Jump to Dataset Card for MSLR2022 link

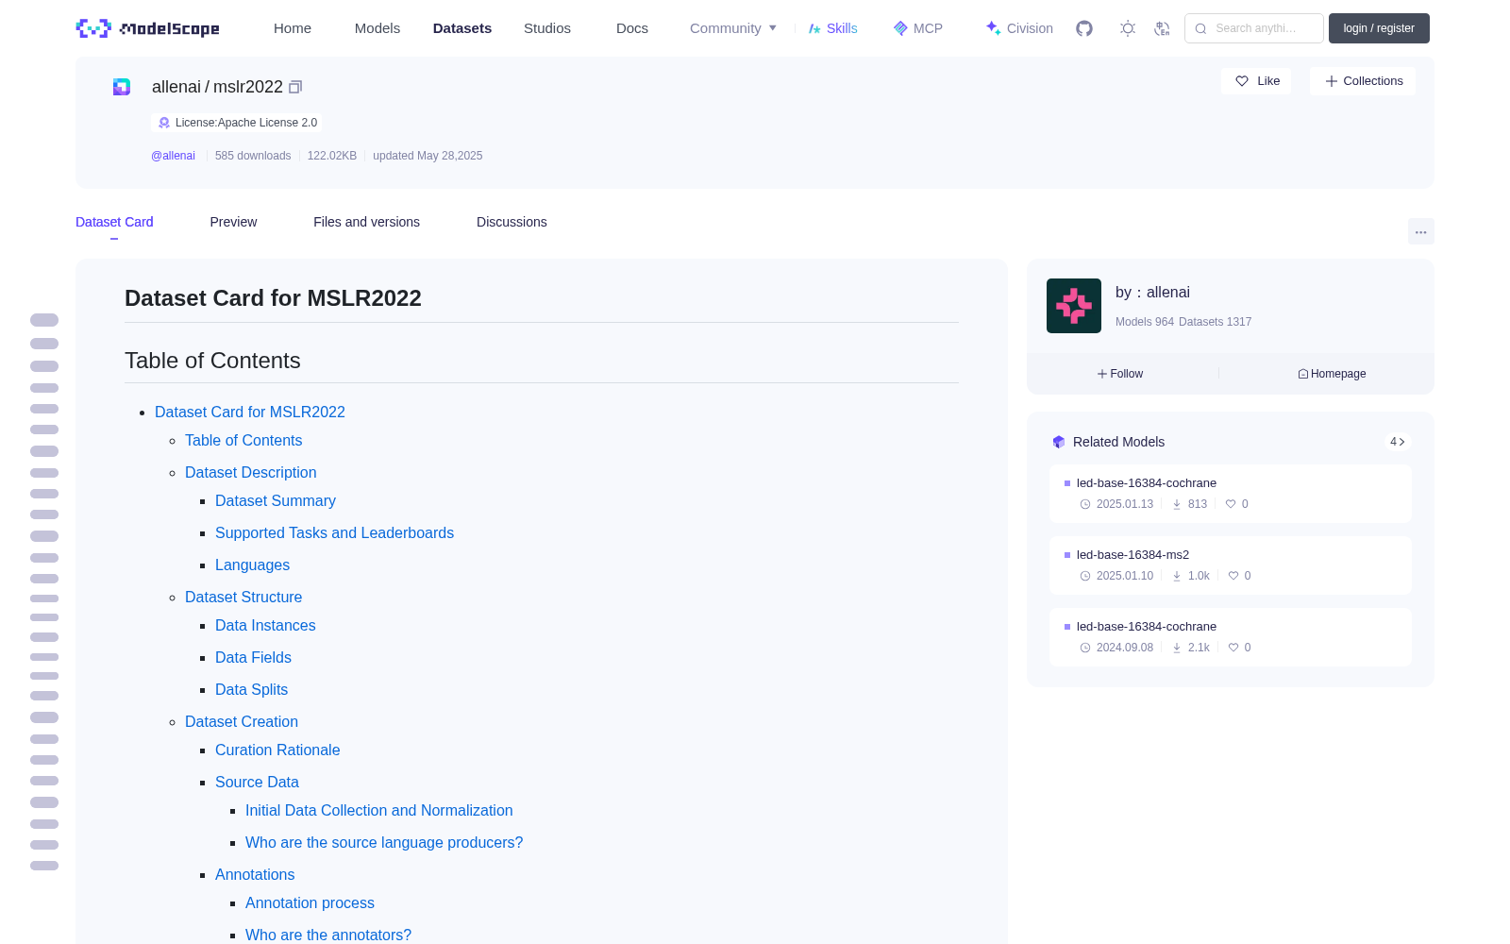click(x=250, y=412)
